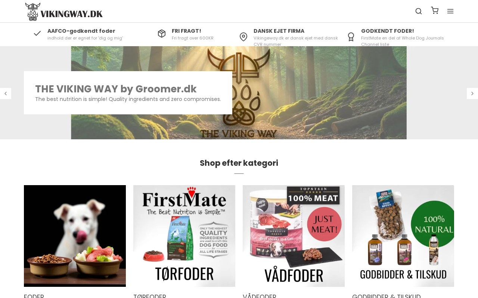Click DANSK EJET FIRMA text

click(x=279, y=31)
